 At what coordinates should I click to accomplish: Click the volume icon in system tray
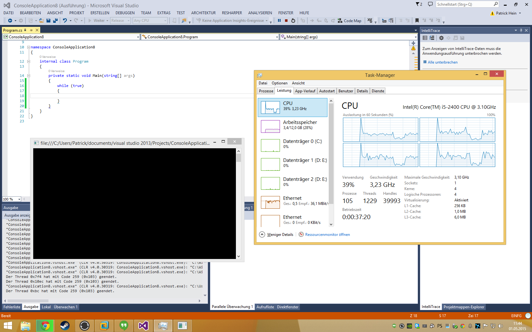click(x=500, y=326)
